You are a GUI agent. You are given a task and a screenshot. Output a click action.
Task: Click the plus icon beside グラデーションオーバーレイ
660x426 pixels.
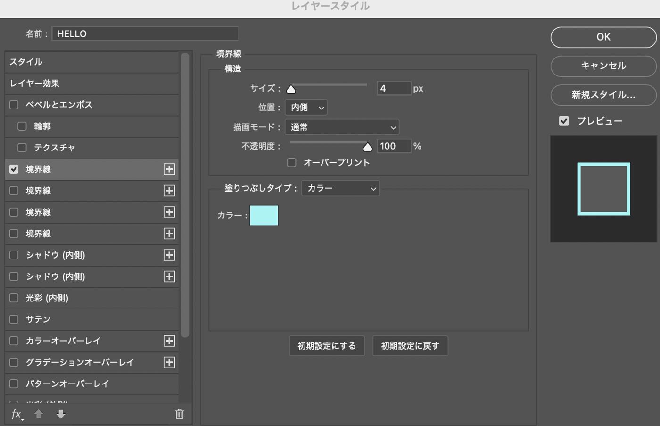169,362
